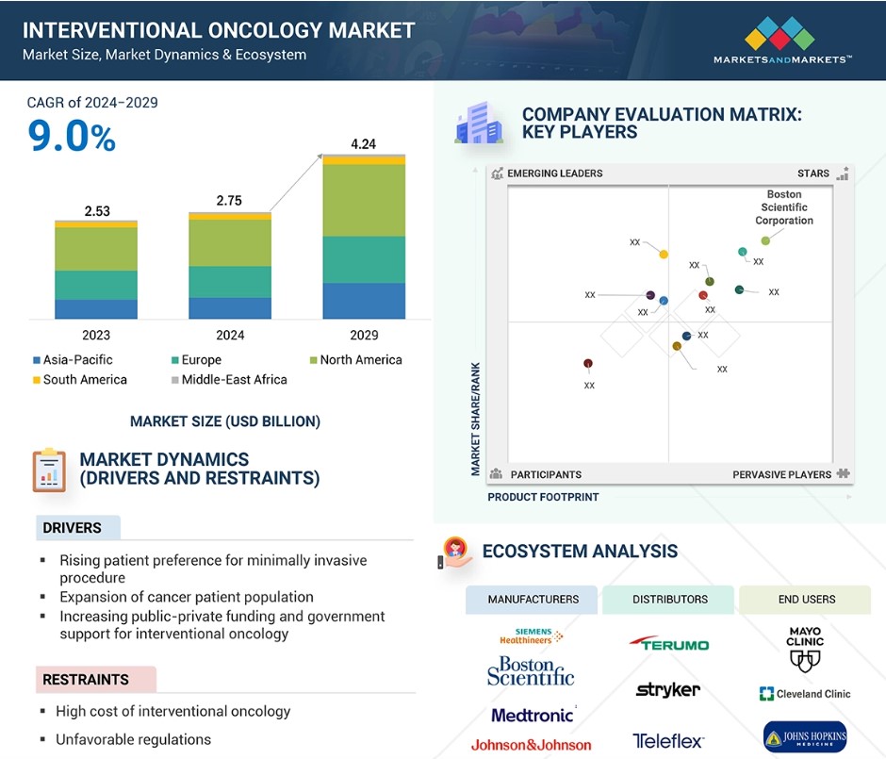Select the Europe legend color swatch
Viewport: 886px width, 759px height.
[x=175, y=360]
